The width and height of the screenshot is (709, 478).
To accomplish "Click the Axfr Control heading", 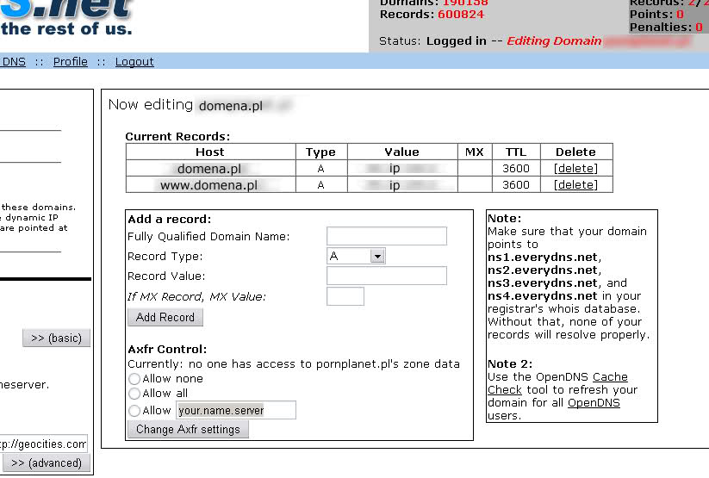I will point(167,349).
